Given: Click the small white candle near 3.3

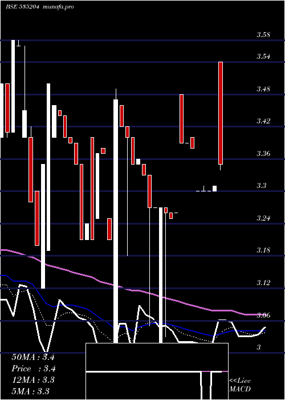Looking at the screenshot, I should pyautogui.click(x=214, y=188).
